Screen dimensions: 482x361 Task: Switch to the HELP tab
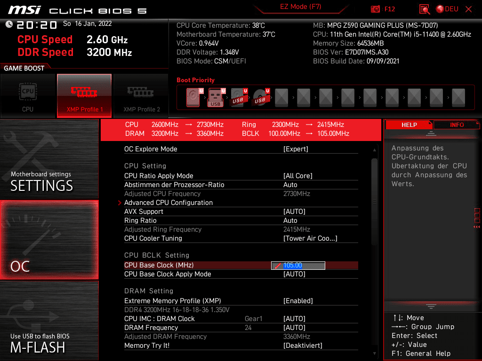point(409,125)
